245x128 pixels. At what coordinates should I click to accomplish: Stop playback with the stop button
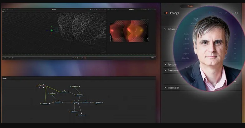click(x=78, y=58)
